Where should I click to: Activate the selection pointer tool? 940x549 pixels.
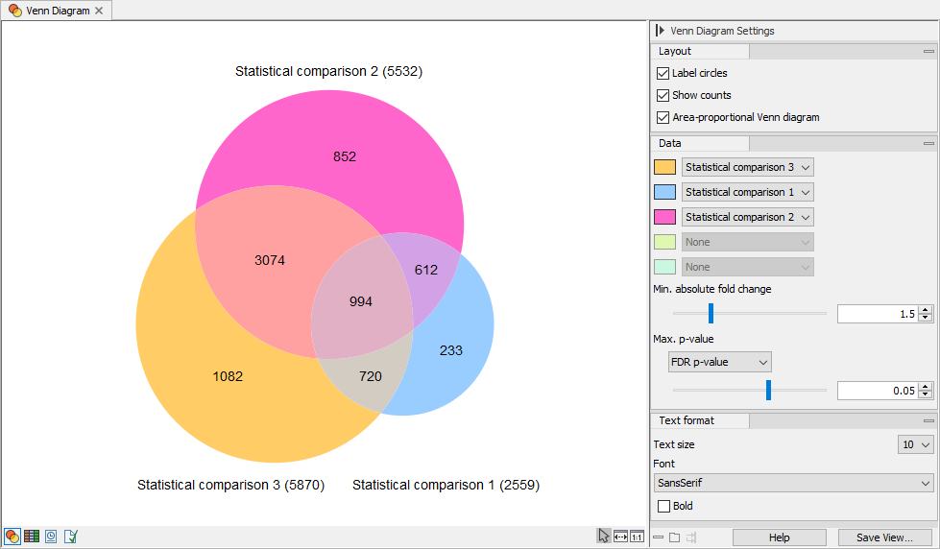coord(603,537)
